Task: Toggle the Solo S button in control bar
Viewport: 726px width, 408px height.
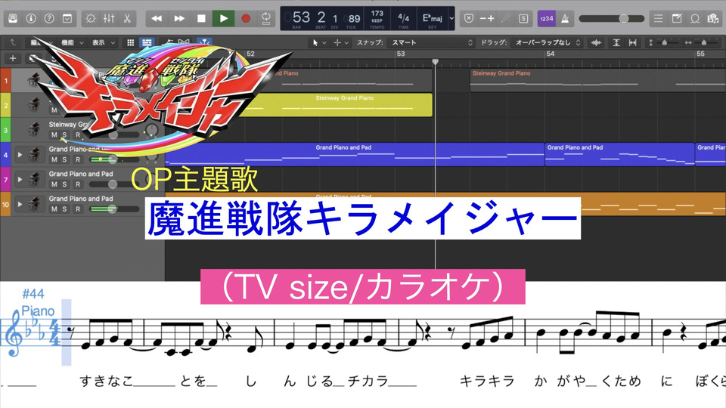Action: 523,18
